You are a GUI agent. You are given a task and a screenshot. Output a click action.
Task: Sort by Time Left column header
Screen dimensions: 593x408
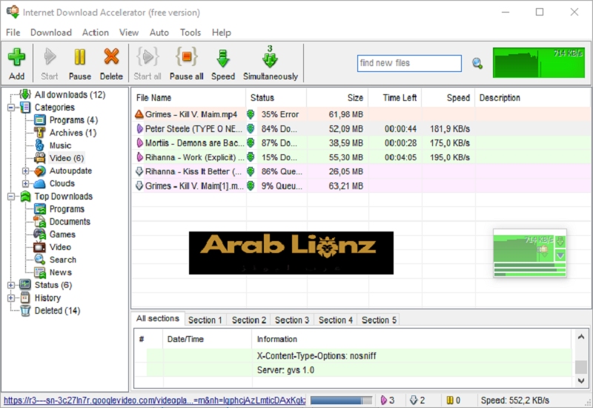[395, 98]
